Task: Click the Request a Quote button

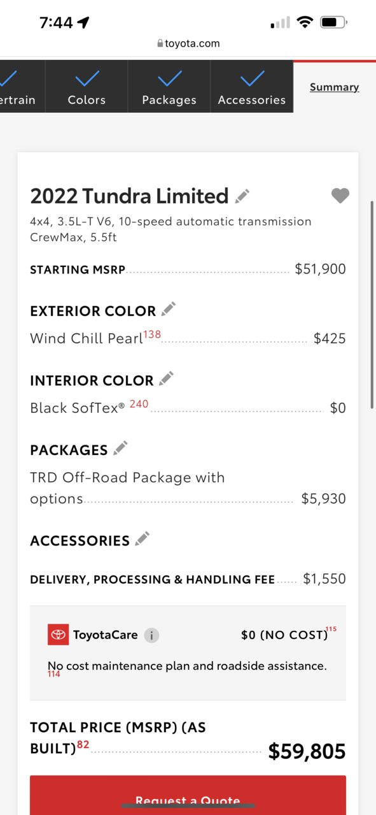Action: tap(188, 795)
